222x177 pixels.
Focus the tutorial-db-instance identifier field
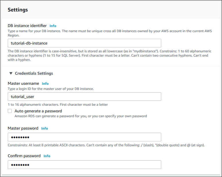(x=84, y=43)
